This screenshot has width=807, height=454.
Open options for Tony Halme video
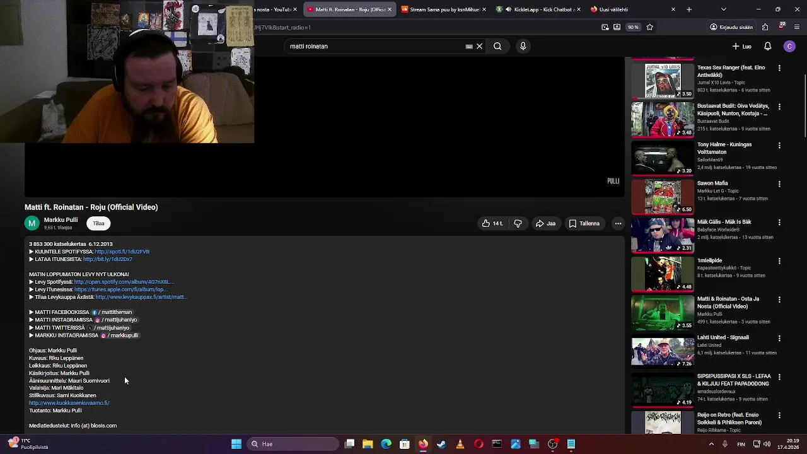779,145
